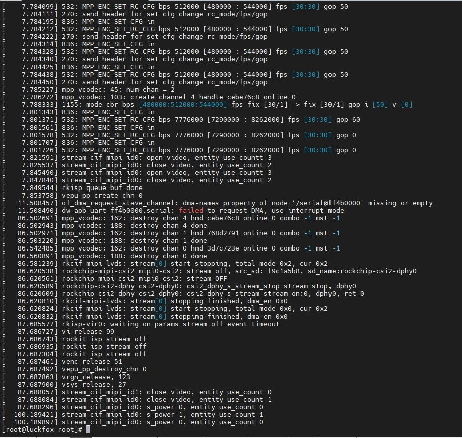Click the blue [480000:512000:544000] bps value
The width and height of the screenshot is (462, 438).
point(183,105)
